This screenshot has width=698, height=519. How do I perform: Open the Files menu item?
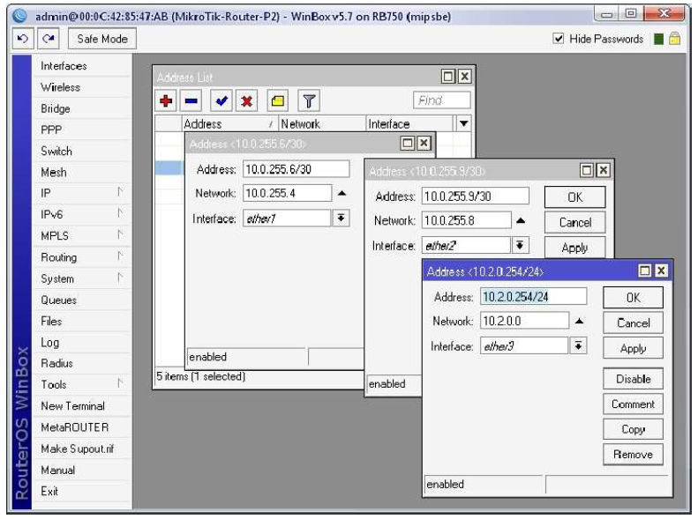81,322
